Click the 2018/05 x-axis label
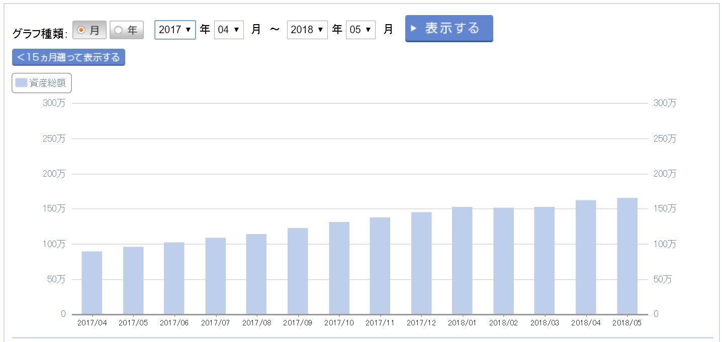Screen dimensions: 722x342 coord(627,323)
